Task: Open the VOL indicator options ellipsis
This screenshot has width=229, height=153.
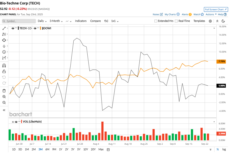Action: point(20,122)
